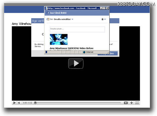Switch the video to fullscreen
The height and width of the screenshot is (116, 157).
[x=137, y=103]
